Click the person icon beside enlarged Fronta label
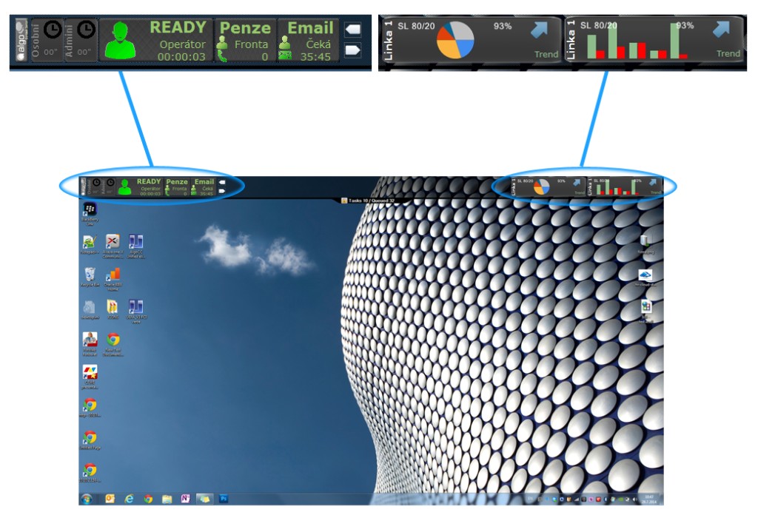The image size is (758, 515). [222, 43]
